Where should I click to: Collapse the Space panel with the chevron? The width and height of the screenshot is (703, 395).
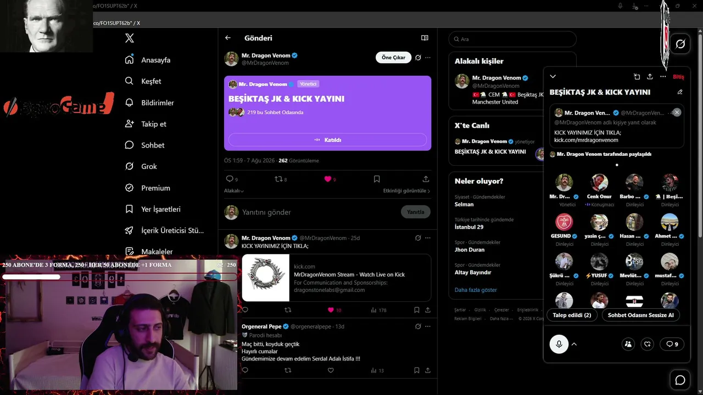[x=553, y=77]
